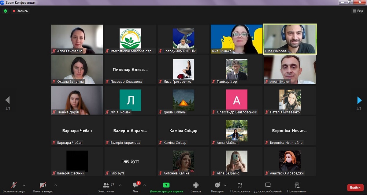Go to next page of participants
Screen dimensions: 367x195
[x=359, y=100]
